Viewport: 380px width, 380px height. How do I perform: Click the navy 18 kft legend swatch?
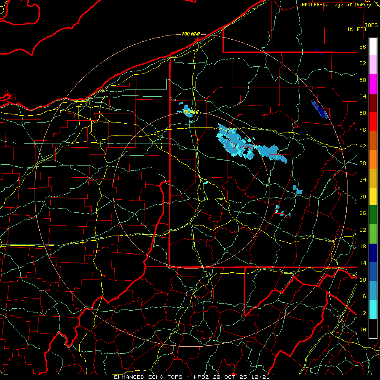tap(373, 253)
